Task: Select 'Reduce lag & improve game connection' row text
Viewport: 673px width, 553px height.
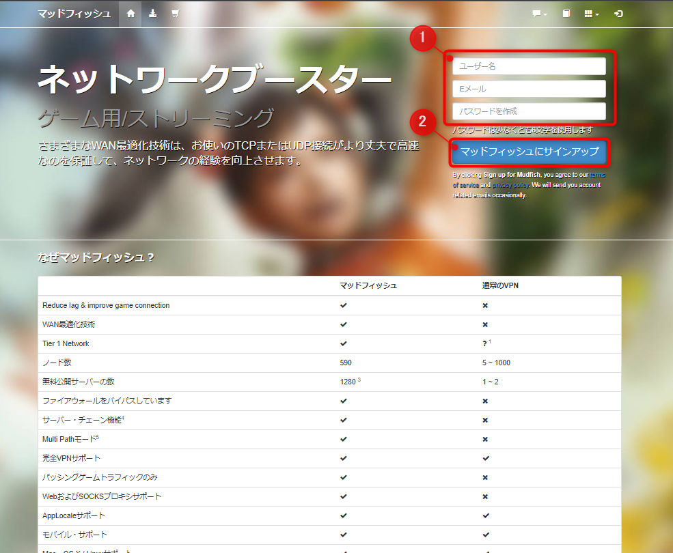Action: (x=106, y=305)
